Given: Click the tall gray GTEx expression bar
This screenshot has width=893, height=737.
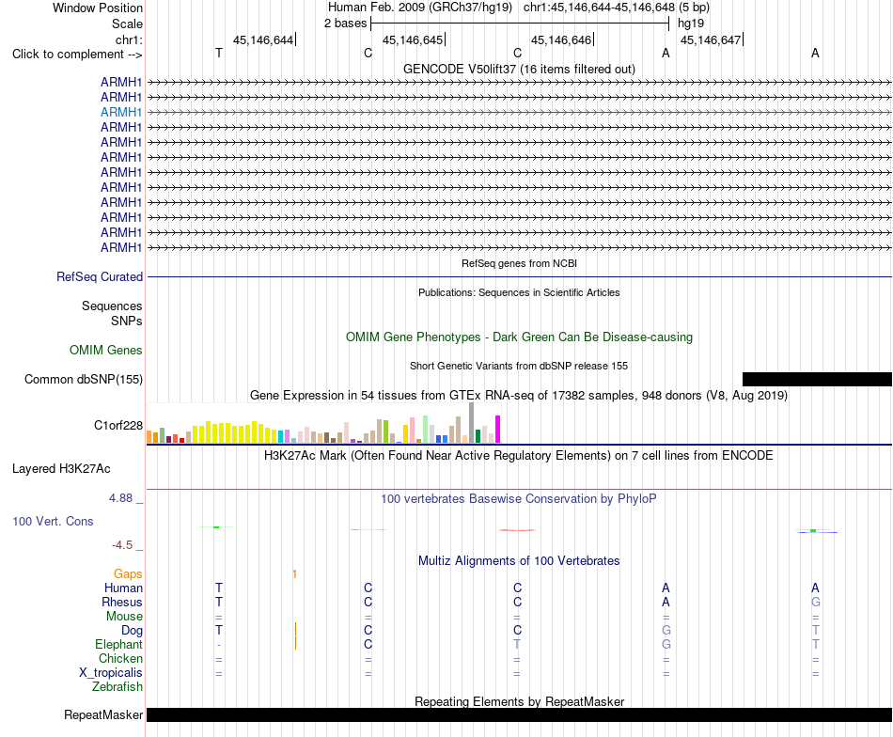Looking at the screenshot, I should [472, 423].
